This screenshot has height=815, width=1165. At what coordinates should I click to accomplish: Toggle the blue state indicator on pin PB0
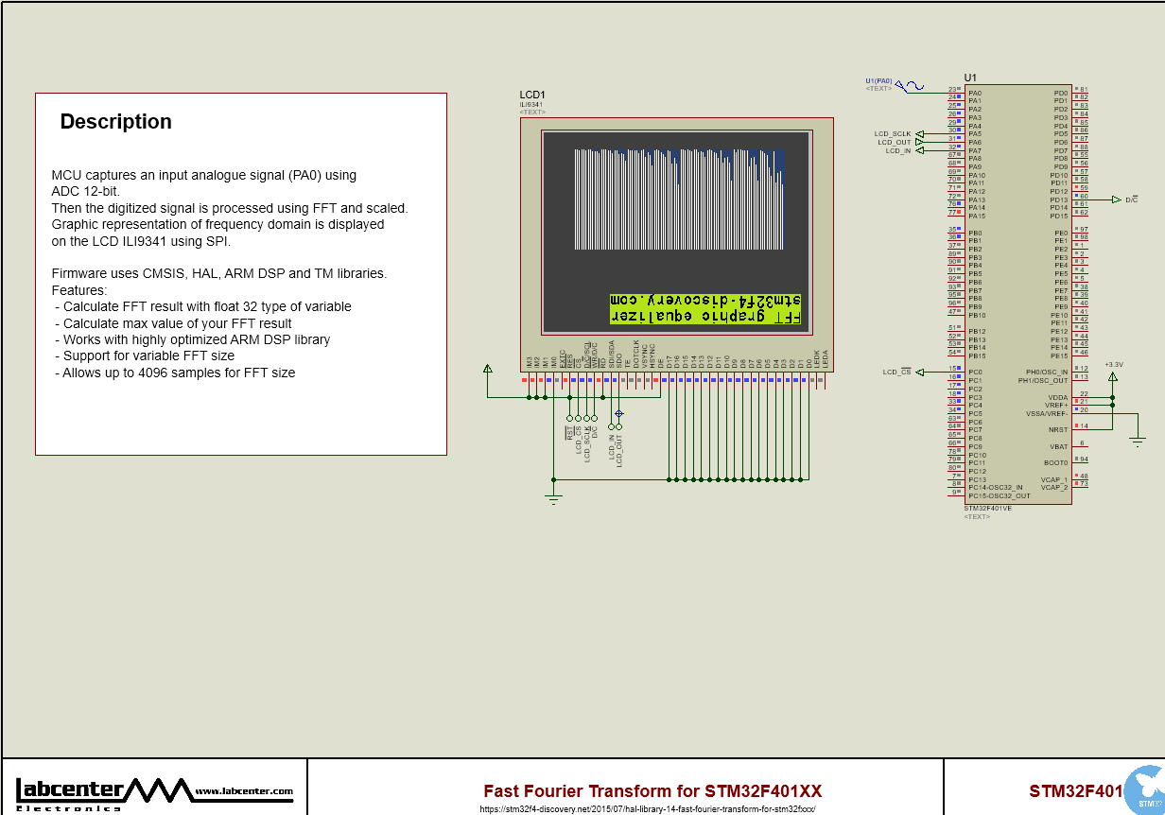958,229
